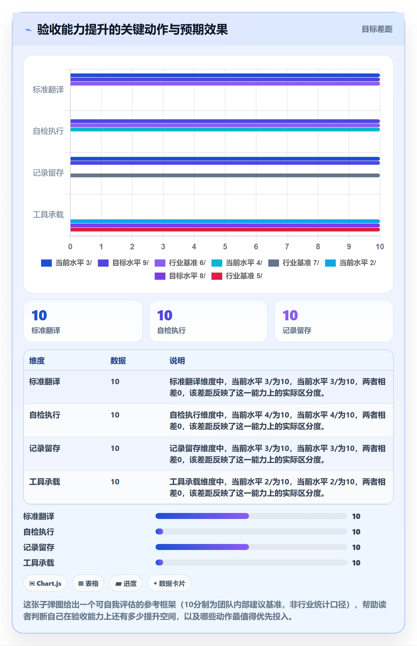The image size is (417, 646).
Task: Click the Chart.js chip icon tag
Action: pyautogui.click(x=45, y=583)
